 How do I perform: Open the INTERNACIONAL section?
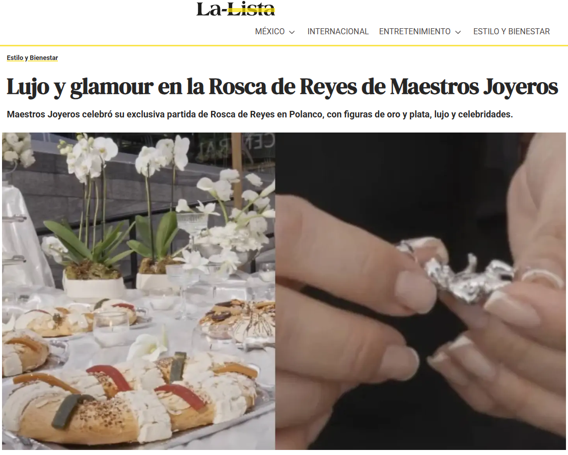point(338,32)
